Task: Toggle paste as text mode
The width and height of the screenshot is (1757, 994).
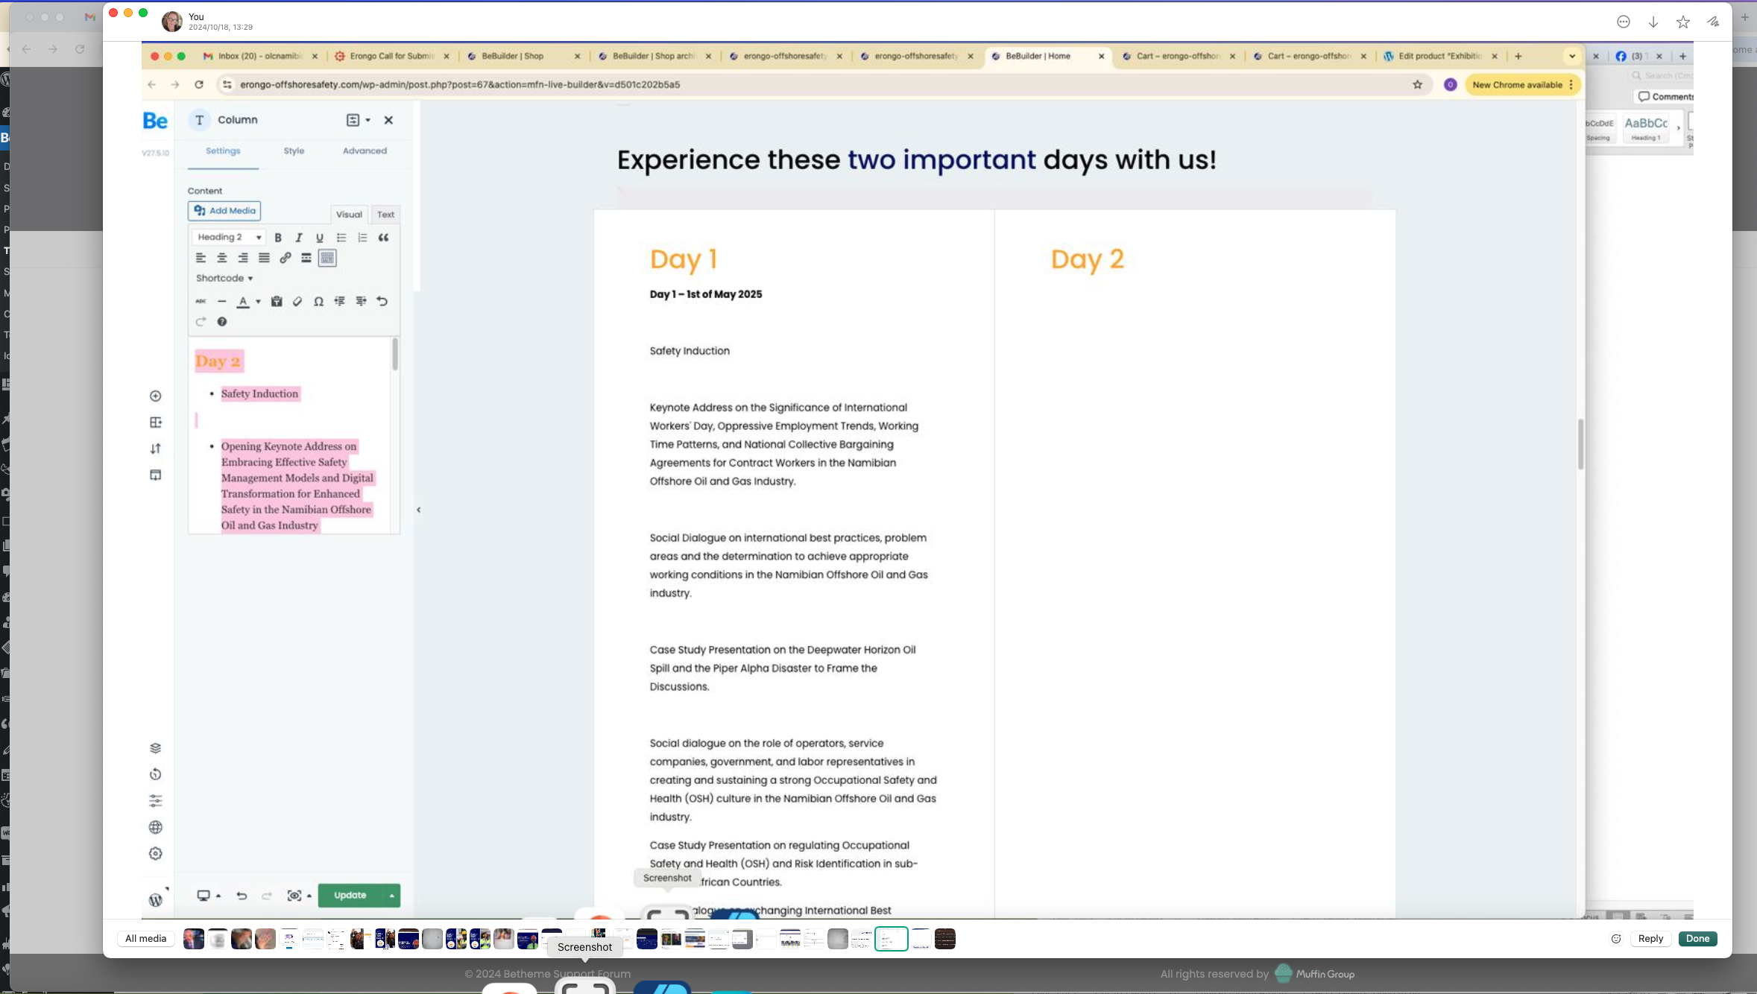Action: click(277, 301)
